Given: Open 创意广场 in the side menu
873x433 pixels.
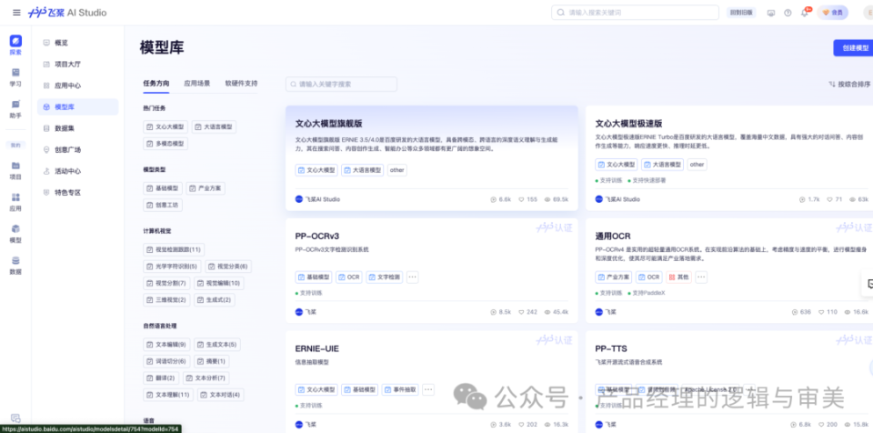Looking at the screenshot, I should (x=77, y=150).
